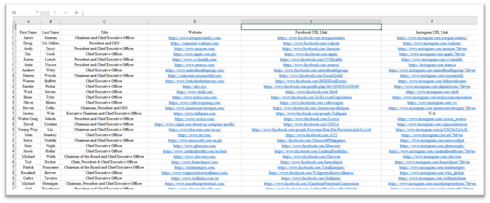Click the title cell President and CEO
The width and height of the screenshot is (490, 203).
(104, 43)
